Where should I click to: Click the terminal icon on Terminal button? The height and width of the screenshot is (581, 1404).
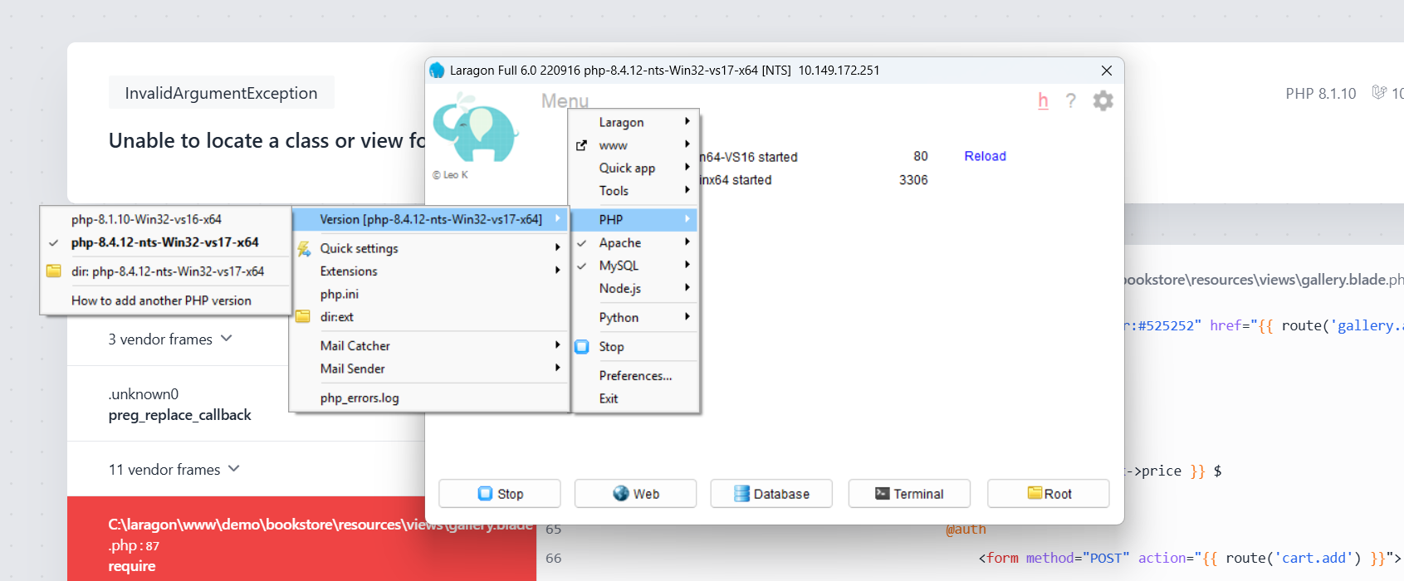(x=883, y=493)
